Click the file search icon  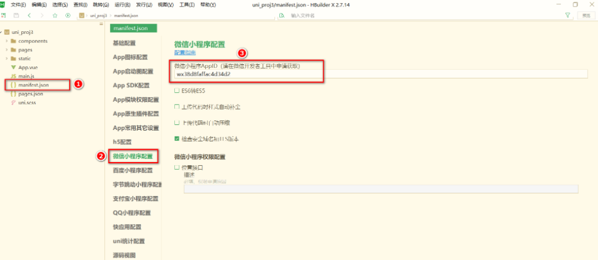pyautogui.click(x=282, y=15)
